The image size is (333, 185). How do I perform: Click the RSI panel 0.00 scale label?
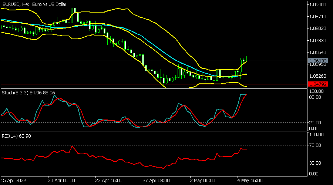point(314,174)
